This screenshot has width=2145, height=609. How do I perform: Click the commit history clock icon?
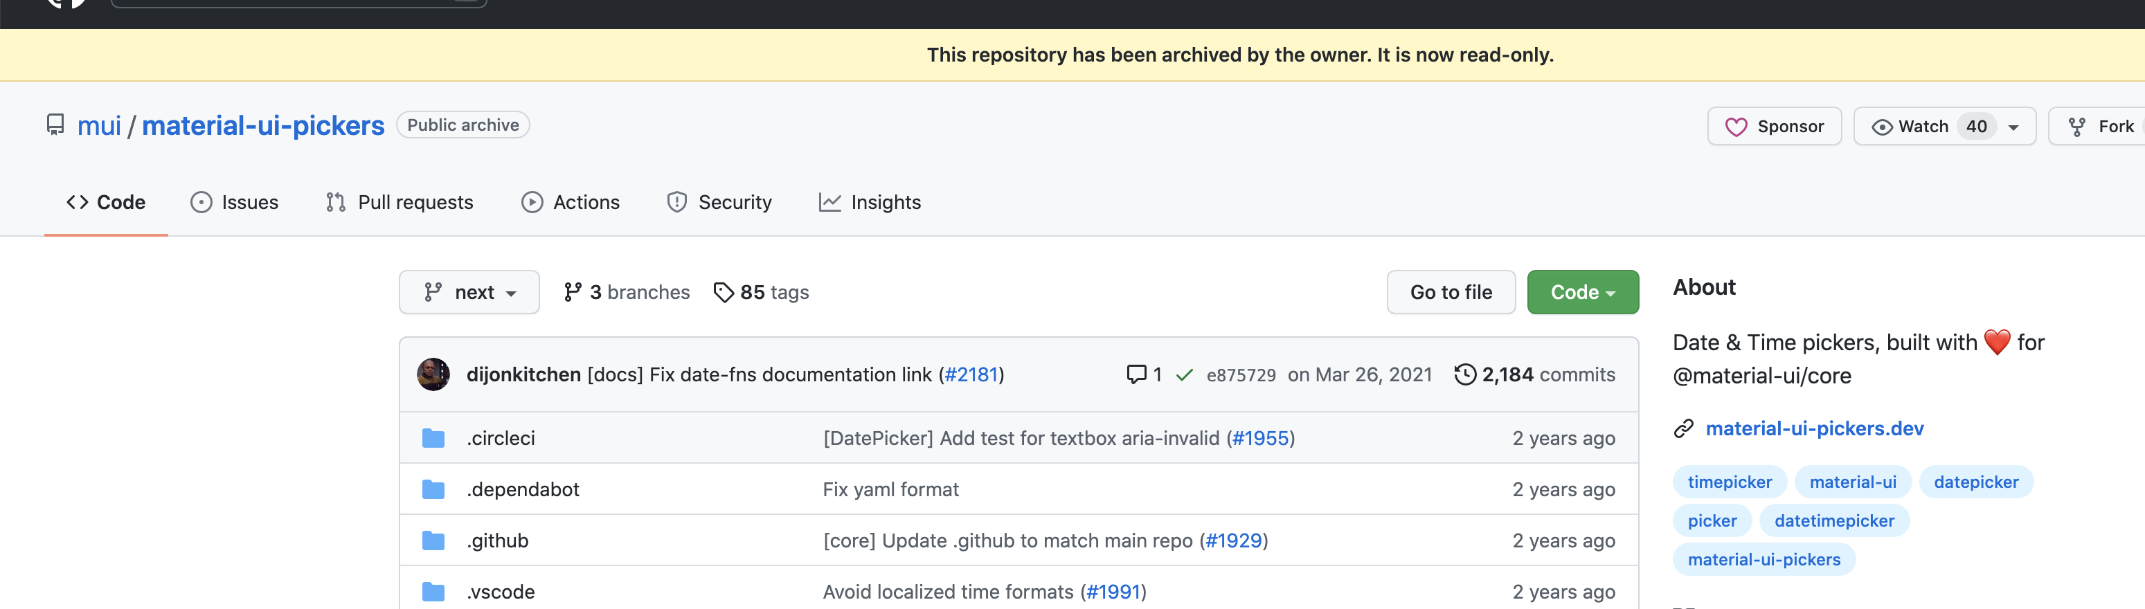point(1464,374)
